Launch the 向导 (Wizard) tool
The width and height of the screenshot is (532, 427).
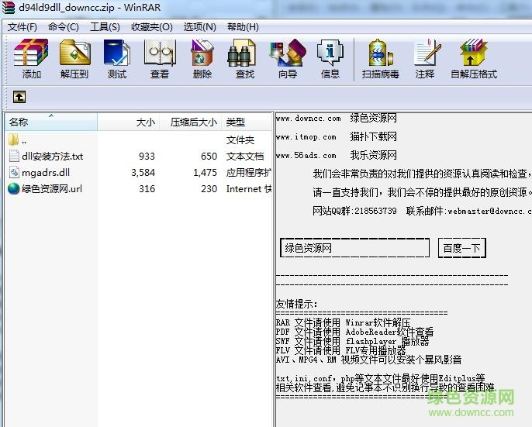[x=288, y=59]
